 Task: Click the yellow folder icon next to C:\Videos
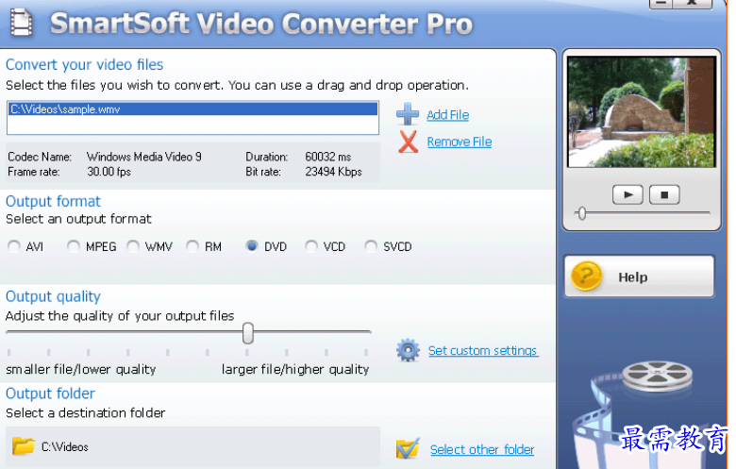(24, 446)
